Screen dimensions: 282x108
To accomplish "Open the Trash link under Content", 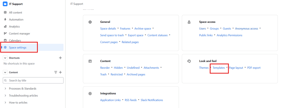I will pyautogui.click(x=103, y=74).
